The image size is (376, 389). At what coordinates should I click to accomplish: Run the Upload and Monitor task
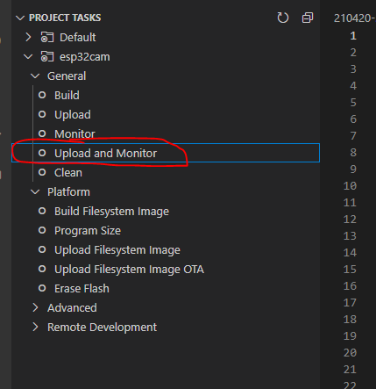166,153
